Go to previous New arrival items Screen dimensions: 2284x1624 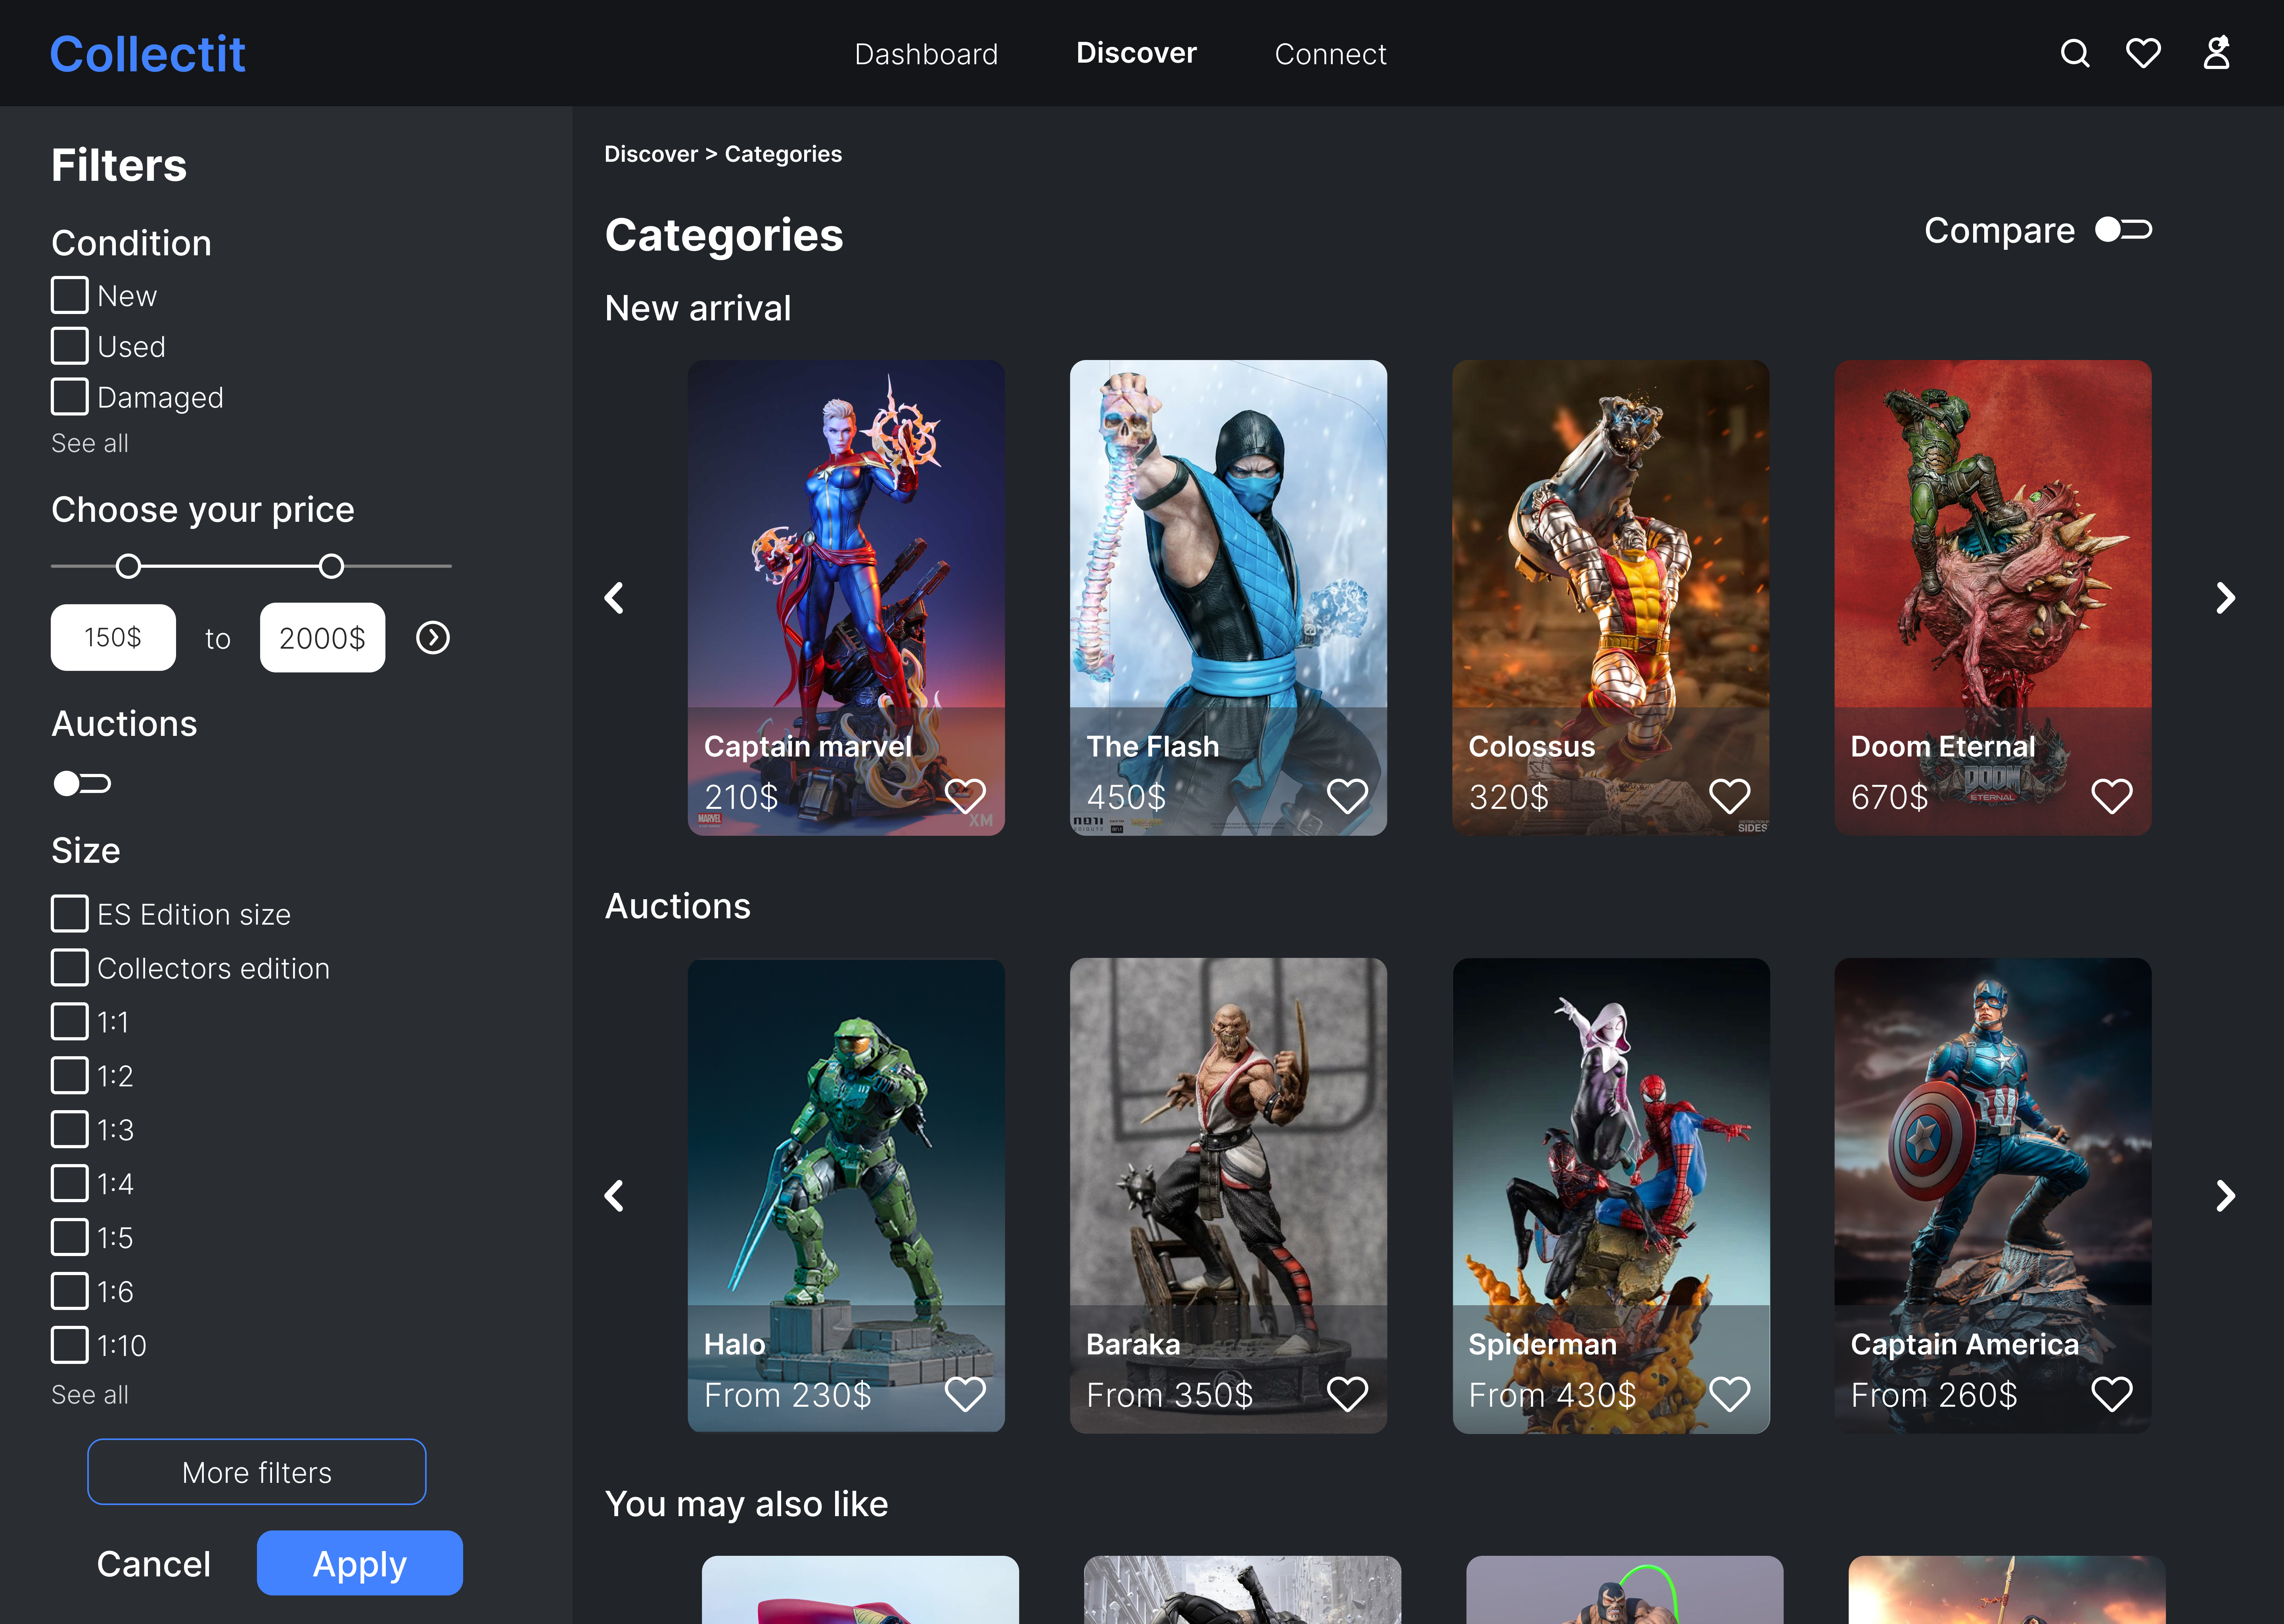click(x=614, y=598)
